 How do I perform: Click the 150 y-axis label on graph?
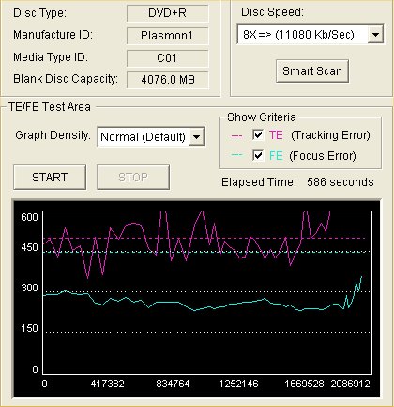tap(29, 328)
